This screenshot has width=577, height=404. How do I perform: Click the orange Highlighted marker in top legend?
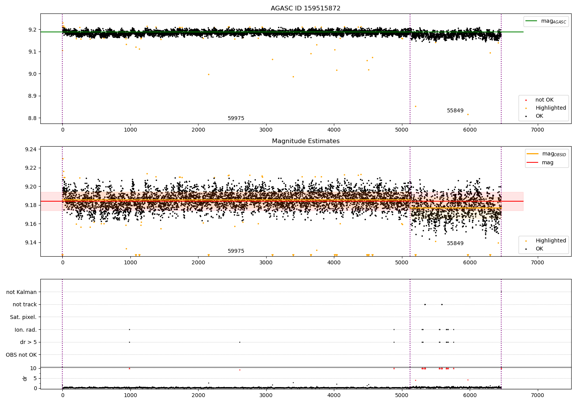526,108
